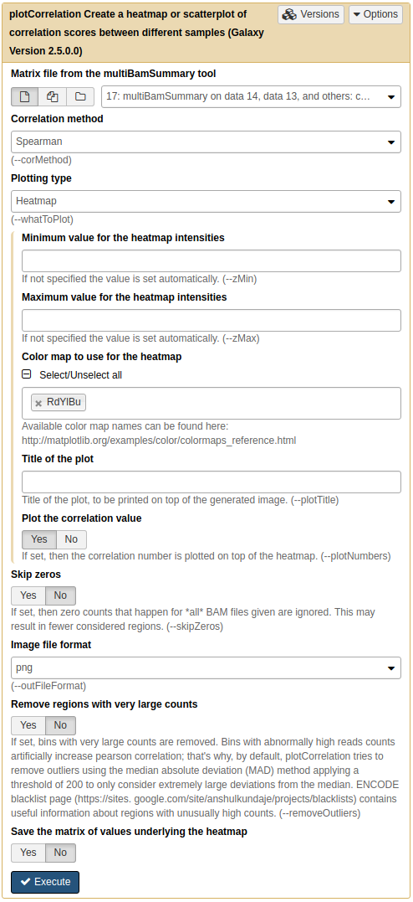Select the multiple datasets icon
This screenshot has height=902, width=413.
click(x=53, y=96)
